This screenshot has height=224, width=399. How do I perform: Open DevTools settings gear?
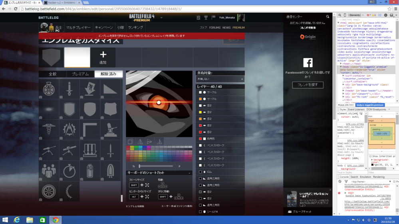386,15
